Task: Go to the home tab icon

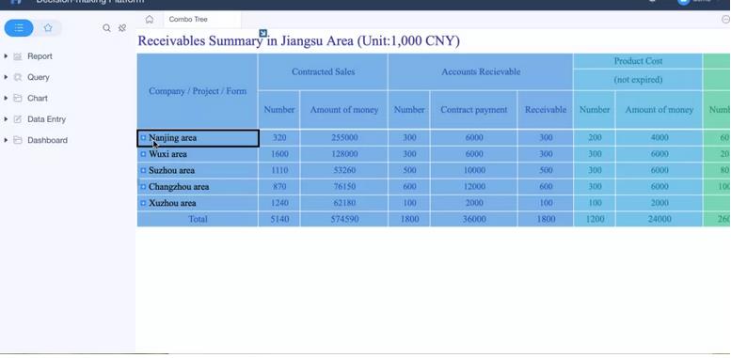Action: 150,19
